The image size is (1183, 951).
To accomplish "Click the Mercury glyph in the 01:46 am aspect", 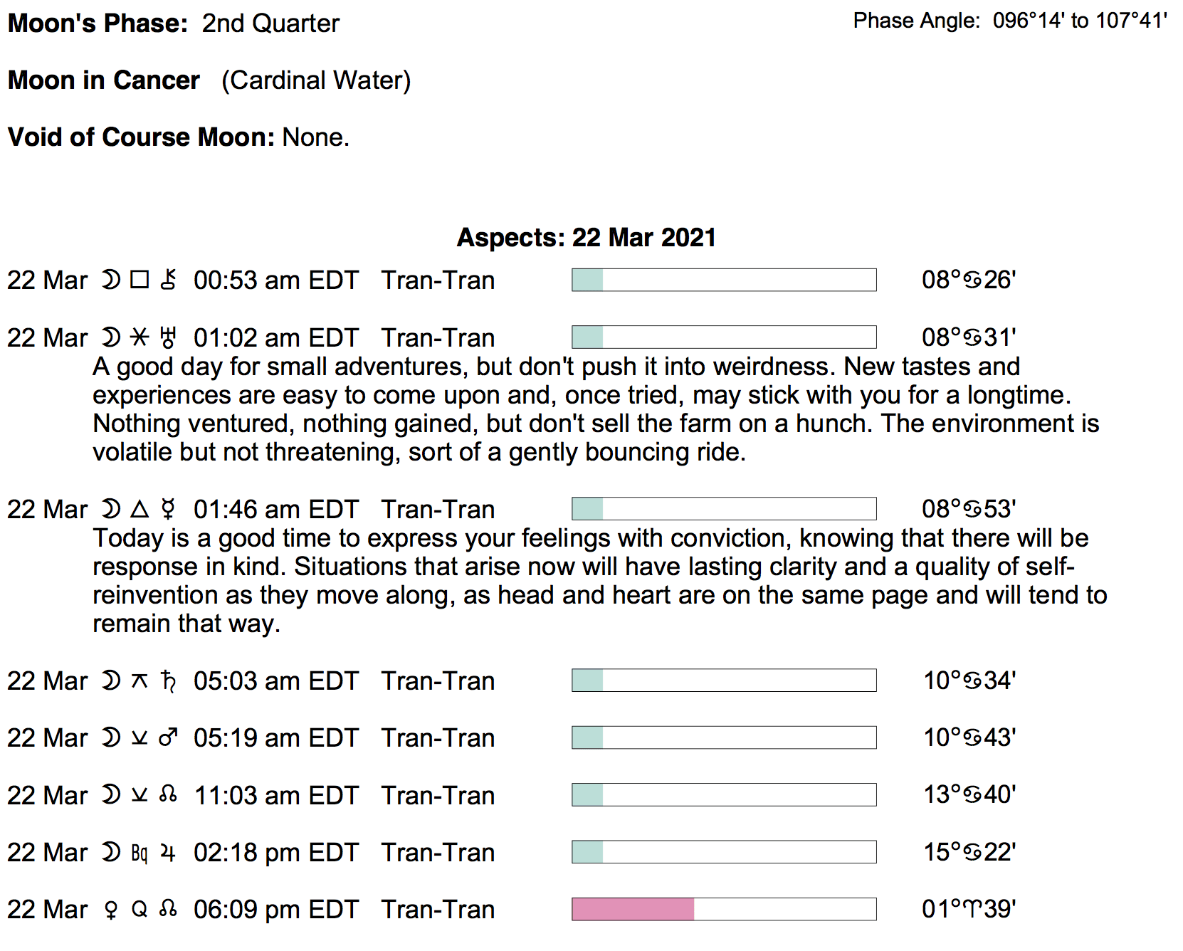I will coord(168,509).
